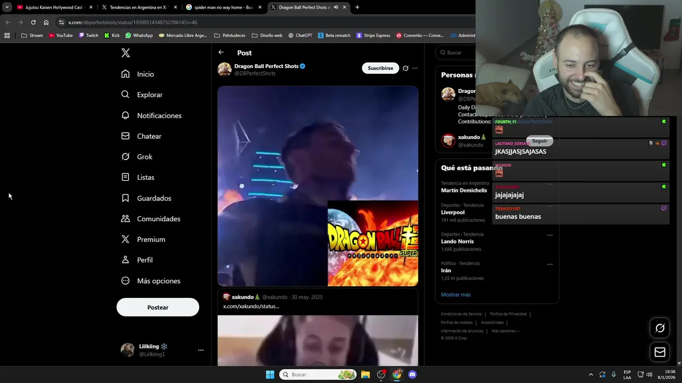
Task: Click the browser home button
Action: coord(46,22)
